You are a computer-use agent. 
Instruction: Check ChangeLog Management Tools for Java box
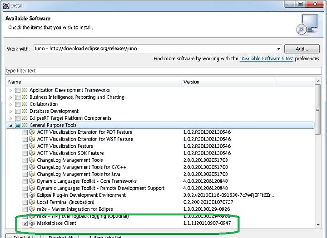pyautogui.click(x=25, y=174)
